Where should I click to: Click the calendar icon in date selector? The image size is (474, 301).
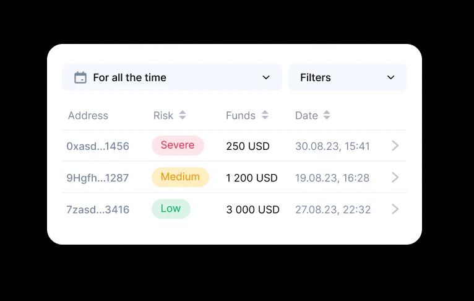tap(80, 77)
